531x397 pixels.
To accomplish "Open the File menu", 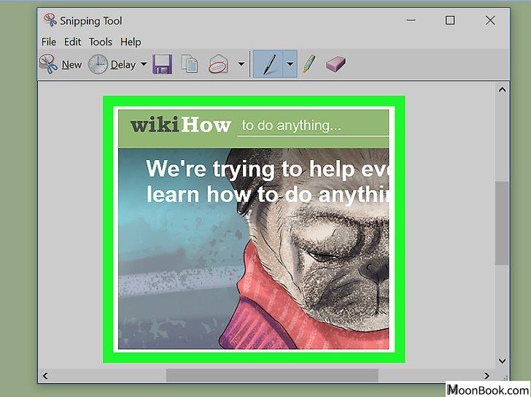I will 49,42.
